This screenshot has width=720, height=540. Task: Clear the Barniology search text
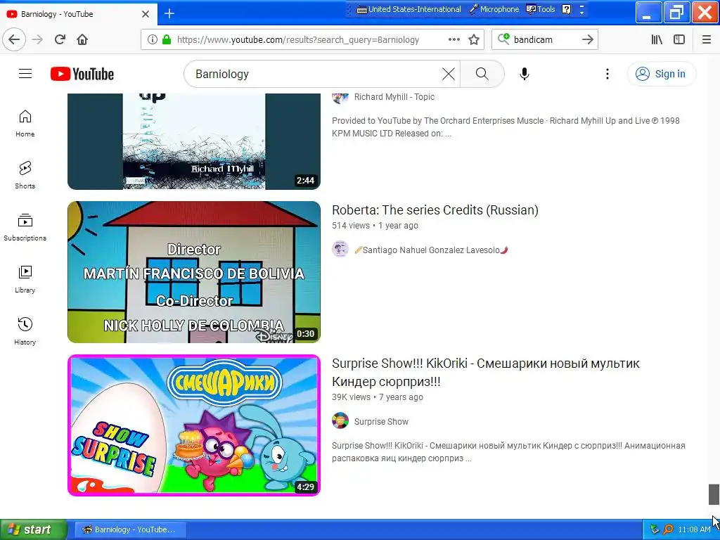click(x=448, y=73)
